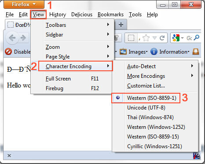This screenshot has width=205, height=164.
Task: Click the search magnifier icon
Action: tap(197, 38)
